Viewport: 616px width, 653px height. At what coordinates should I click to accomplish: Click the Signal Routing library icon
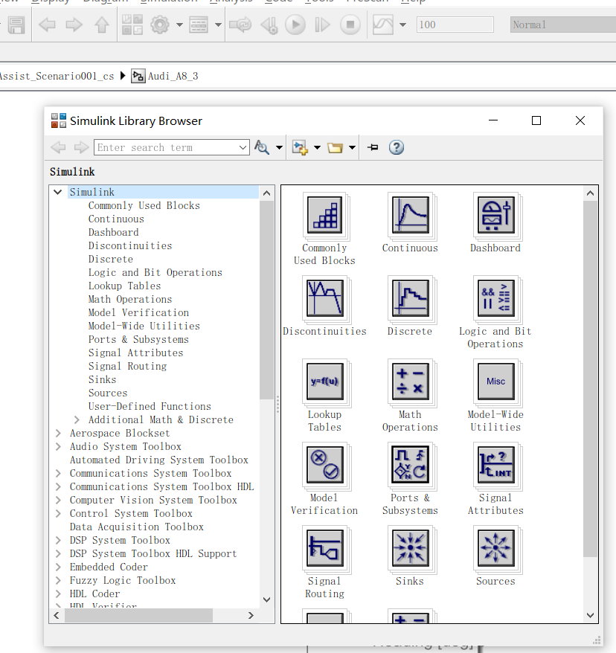pyautogui.click(x=325, y=548)
